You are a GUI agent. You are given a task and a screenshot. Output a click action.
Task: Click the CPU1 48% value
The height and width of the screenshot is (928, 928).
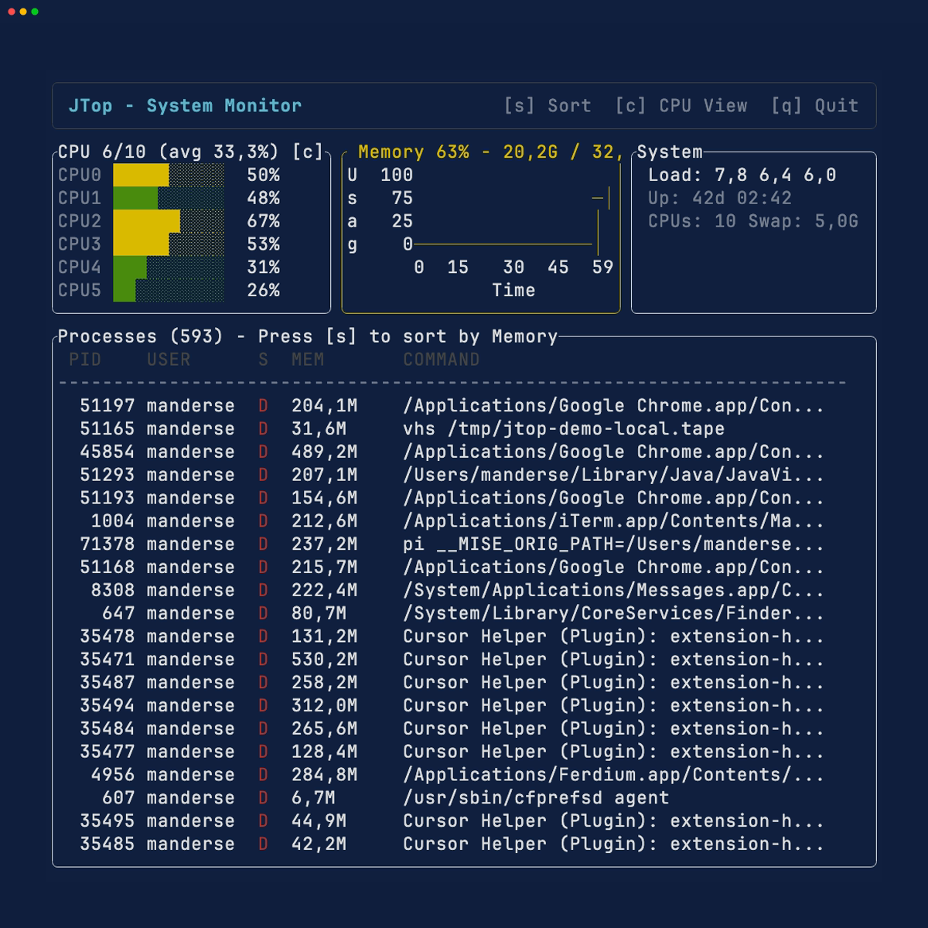[263, 198]
